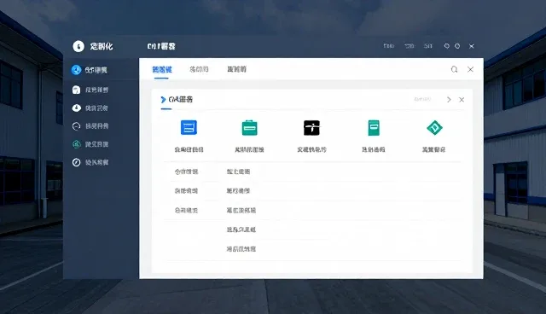Close the white panel with tab-bar X
The image size is (546, 314).
click(x=470, y=69)
